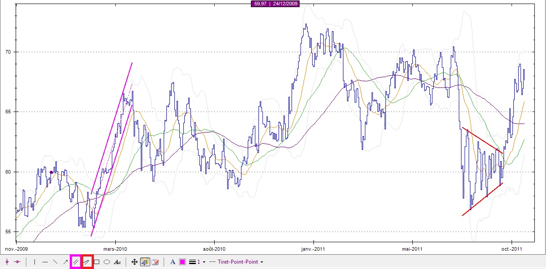Open the font settings A button

pos(173,262)
